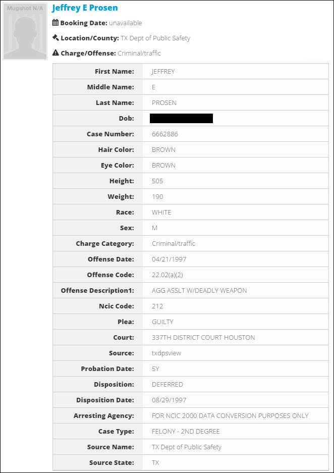Select the Case Number value 6662886
Screen dimensions: 334x473
165,134
